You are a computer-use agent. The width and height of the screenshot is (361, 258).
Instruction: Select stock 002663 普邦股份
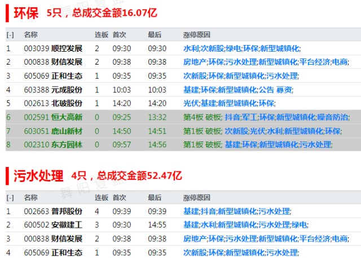(53, 211)
